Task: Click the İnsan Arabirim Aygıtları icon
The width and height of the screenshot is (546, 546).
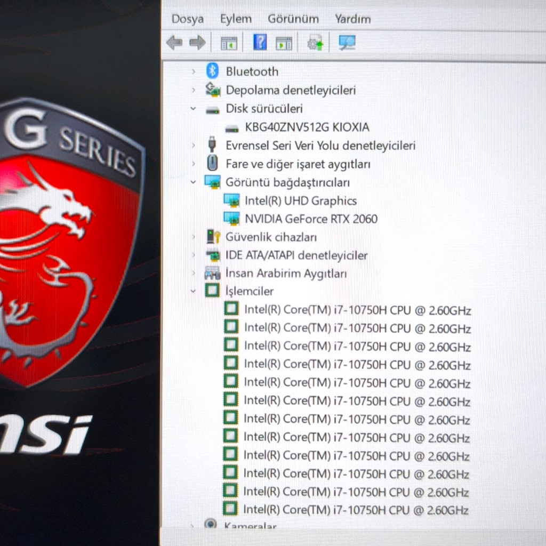Action: point(212,273)
